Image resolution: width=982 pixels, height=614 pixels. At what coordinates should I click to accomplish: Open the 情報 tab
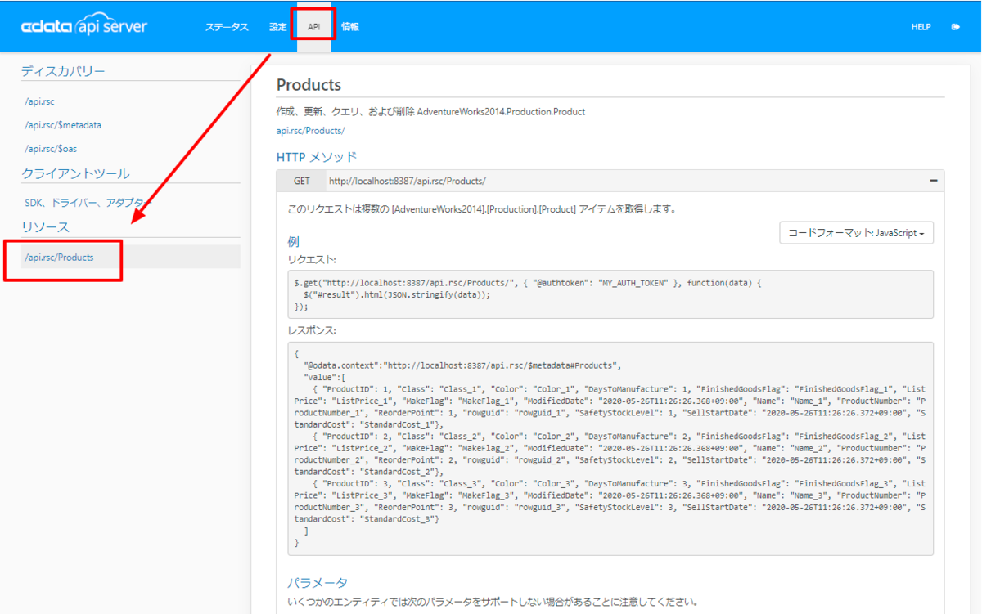coord(350,27)
